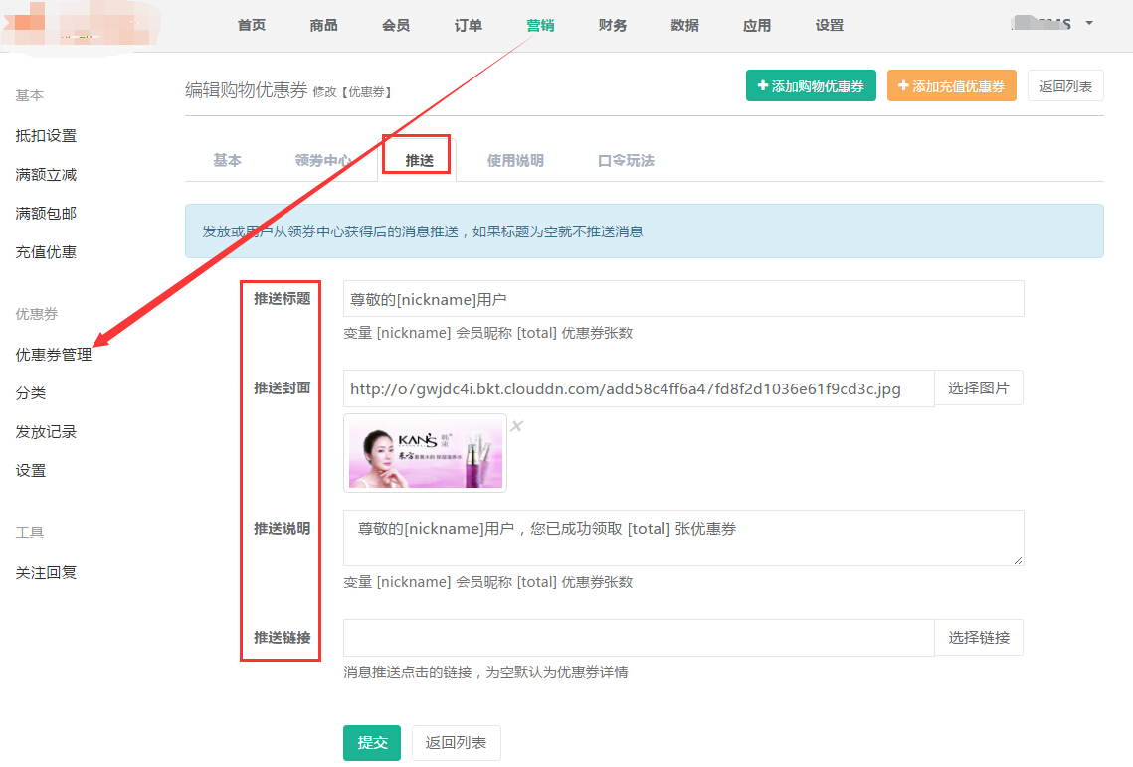The width and height of the screenshot is (1133, 767).
Task: Open 优惠券管理 in the sidebar
Action: point(54,354)
